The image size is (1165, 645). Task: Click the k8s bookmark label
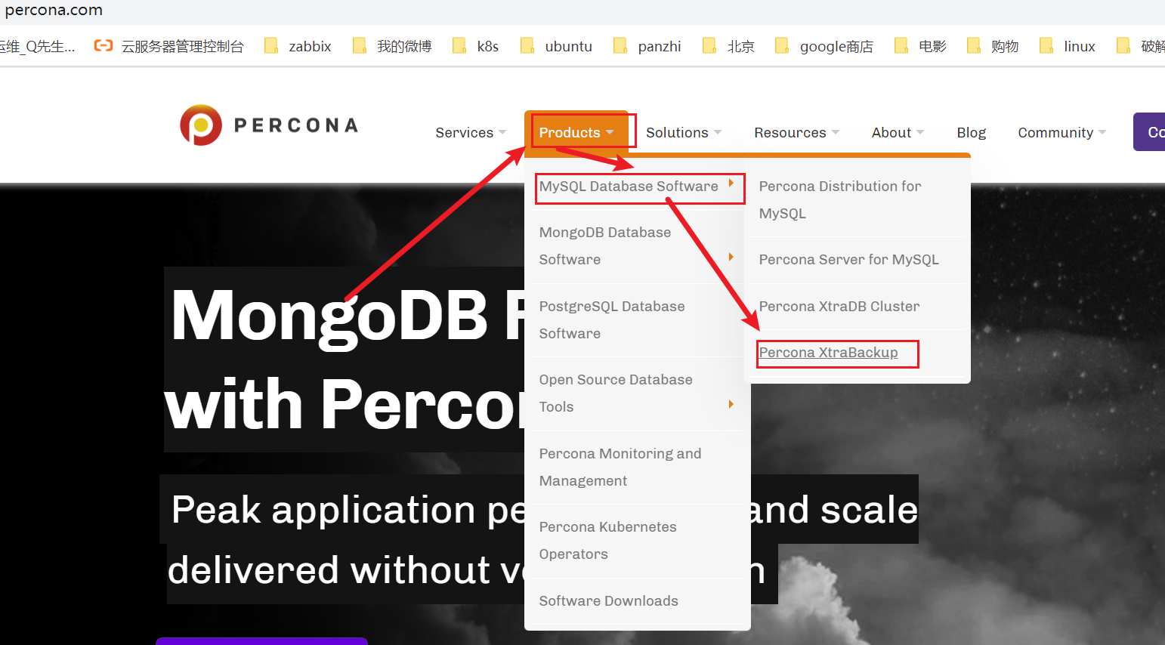click(488, 46)
